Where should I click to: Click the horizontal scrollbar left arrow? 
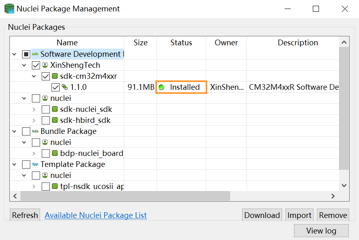tap(15, 196)
